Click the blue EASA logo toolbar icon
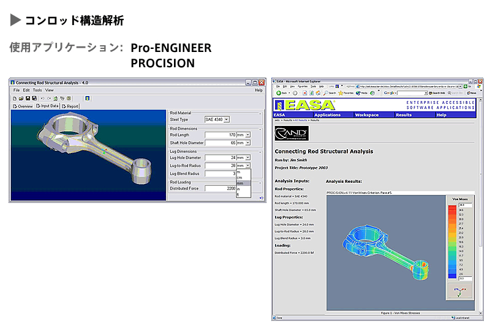The height and width of the screenshot is (332, 490). tap(87, 98)
